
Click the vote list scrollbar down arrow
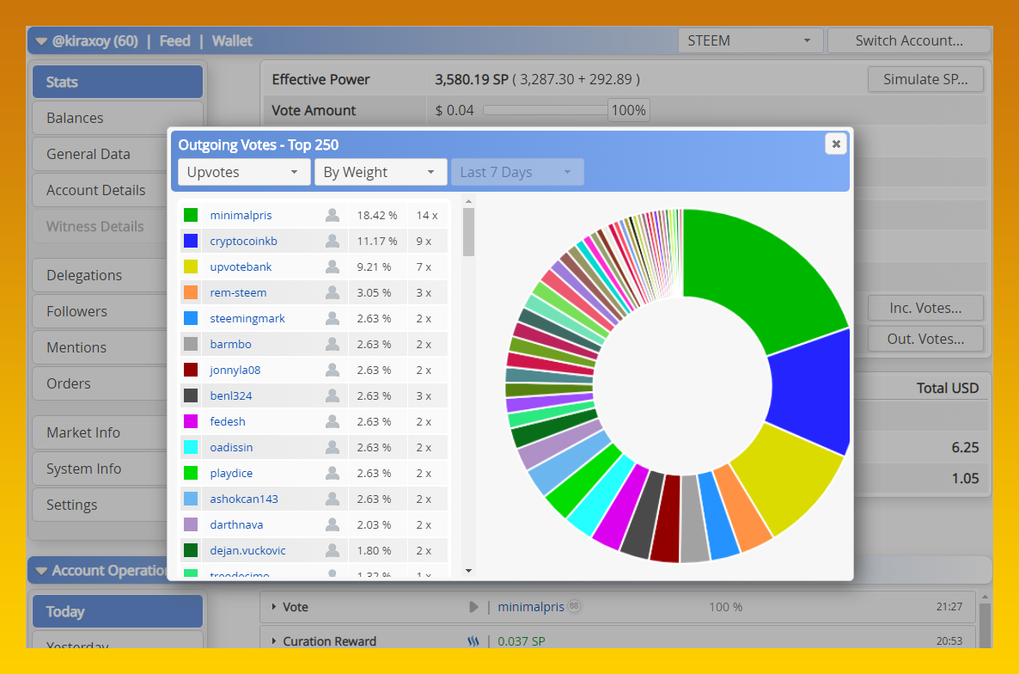click(468, 570)
